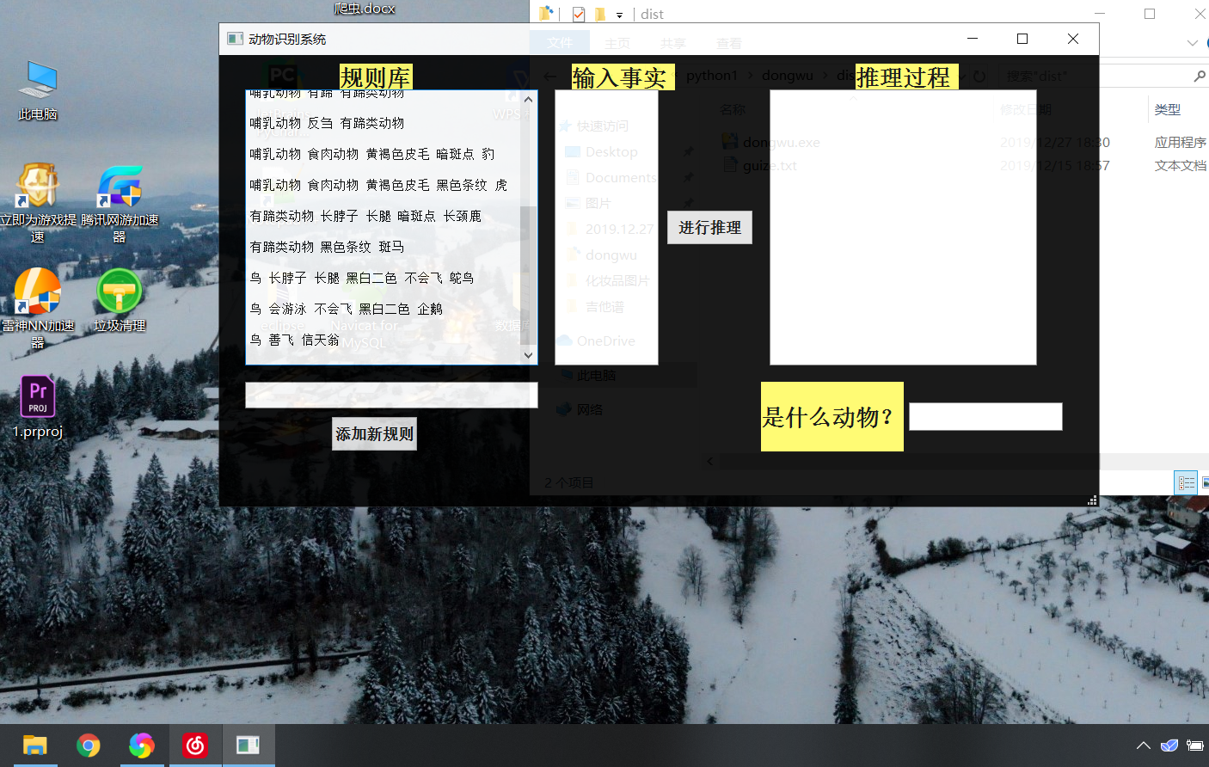Viewport: 1209px width, 767px height.
Task: Click inside the 推理过程 output box
Action: coord(903,228)
